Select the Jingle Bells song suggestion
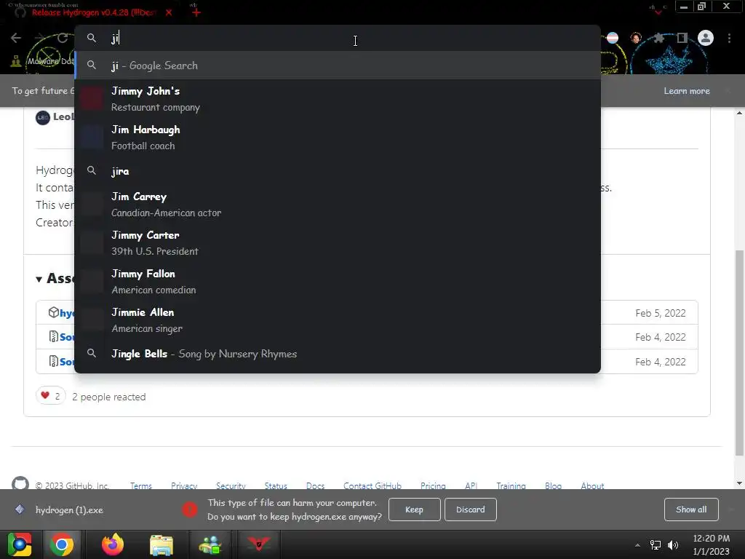Viewport: 745px width, 559px height. (x=338, y=354)
